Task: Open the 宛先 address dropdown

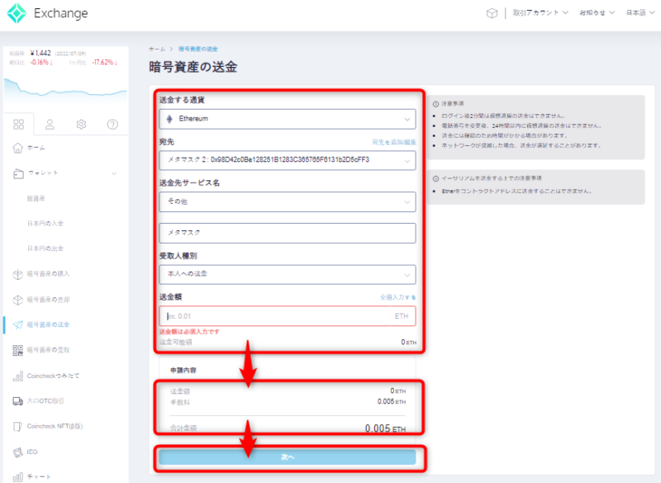Action: tap(287, 160)
